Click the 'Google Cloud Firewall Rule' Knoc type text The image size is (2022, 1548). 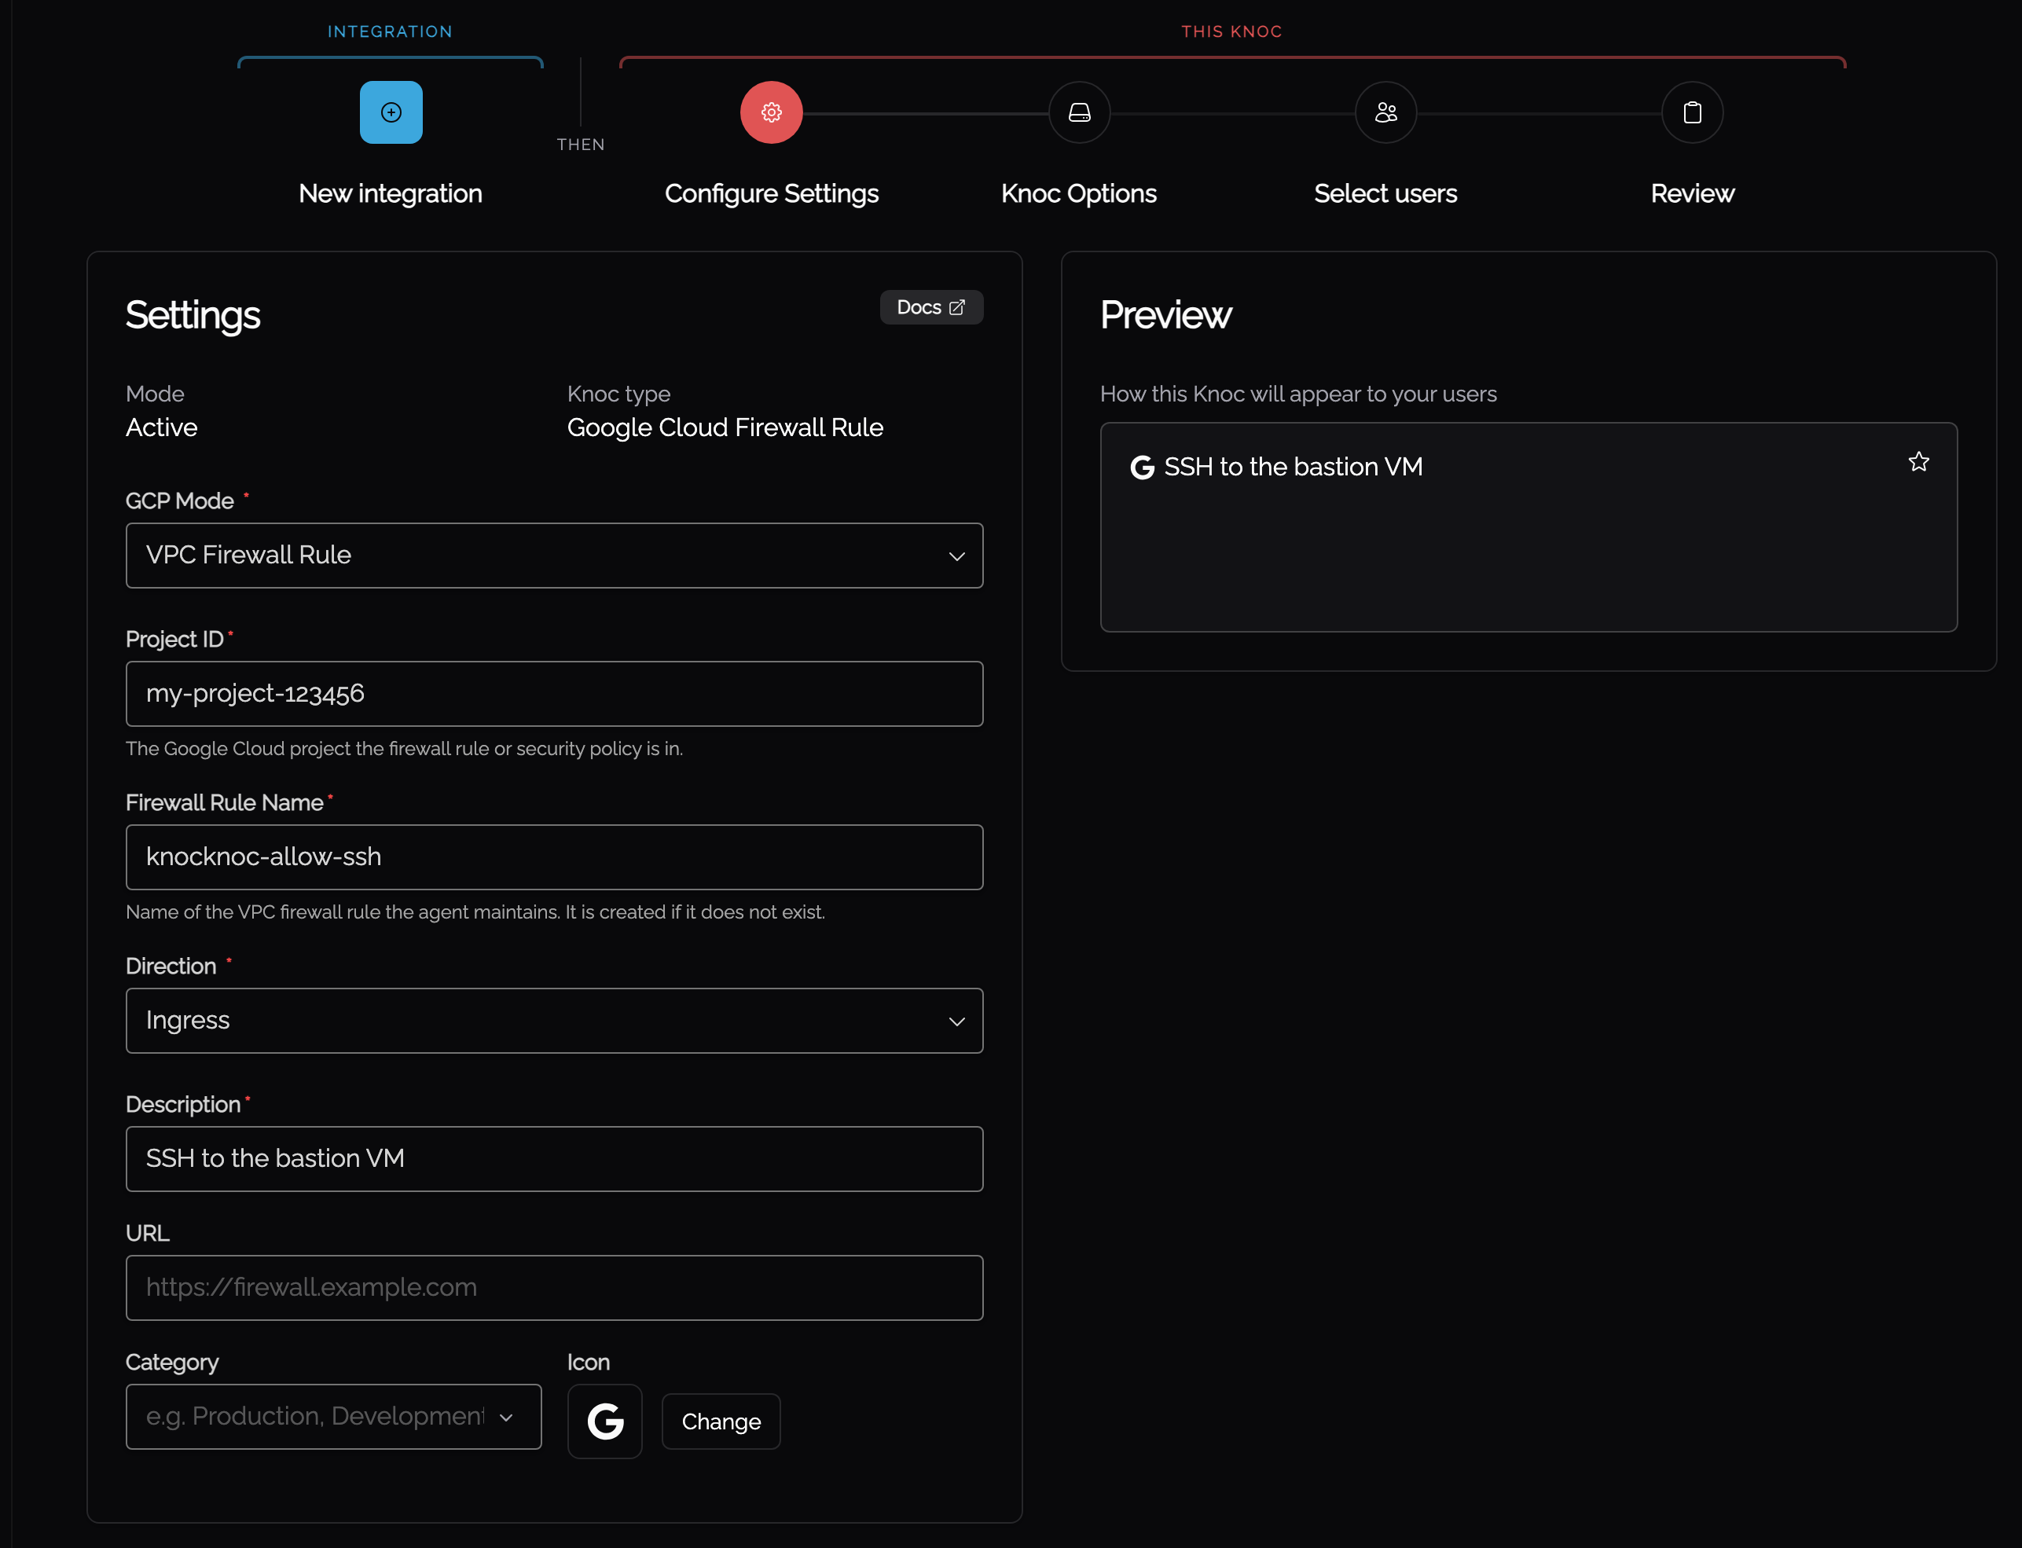tap(725, 427)
